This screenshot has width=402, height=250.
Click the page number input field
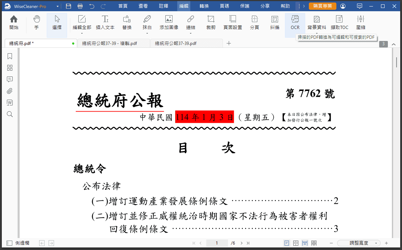pyautogui.click(x=217, y=243)
